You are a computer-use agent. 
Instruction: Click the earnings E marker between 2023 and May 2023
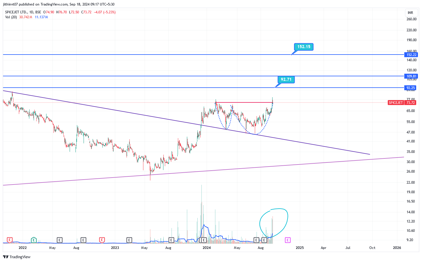[129, 240]
